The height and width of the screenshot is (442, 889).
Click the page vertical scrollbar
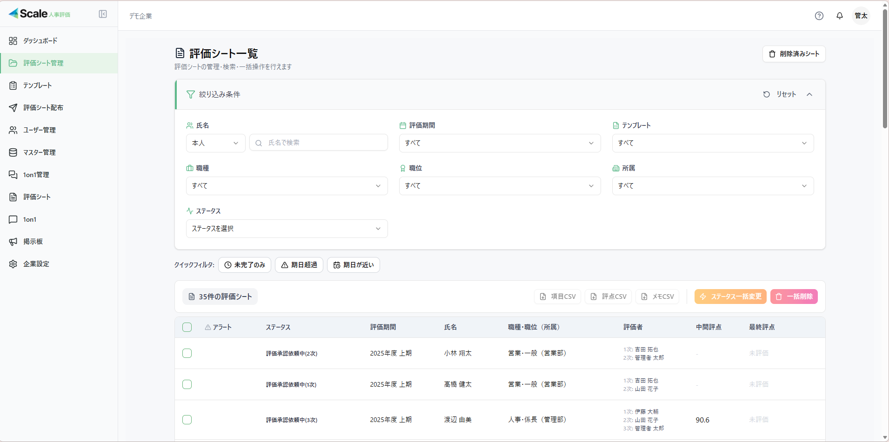(x=885, y=70)
